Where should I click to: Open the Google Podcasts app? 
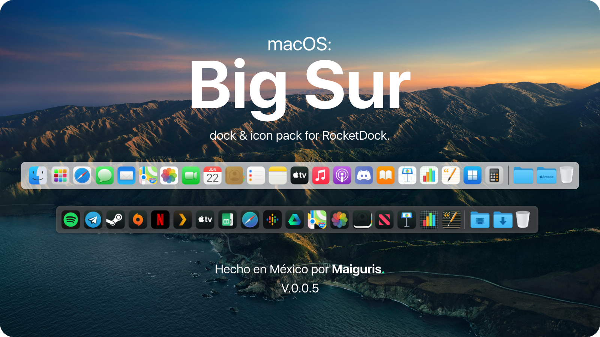[x=273, y=219]
